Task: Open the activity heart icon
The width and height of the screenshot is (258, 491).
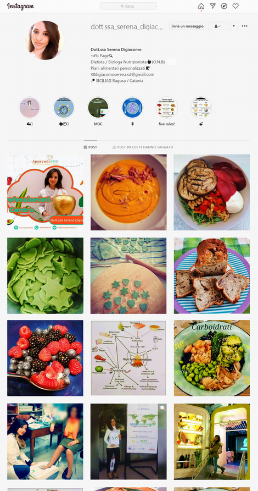Action: (x=235, y=6)
